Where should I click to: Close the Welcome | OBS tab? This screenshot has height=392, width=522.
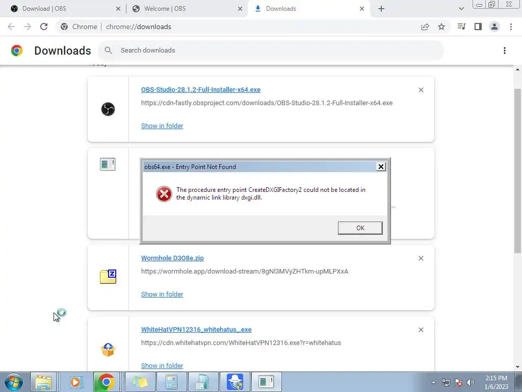click(240, 9)
